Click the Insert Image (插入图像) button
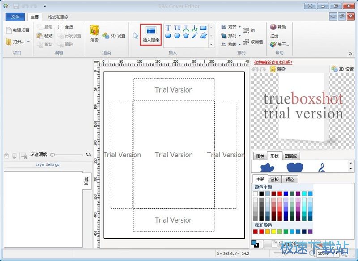358x261 pixels. pos(151,33)
